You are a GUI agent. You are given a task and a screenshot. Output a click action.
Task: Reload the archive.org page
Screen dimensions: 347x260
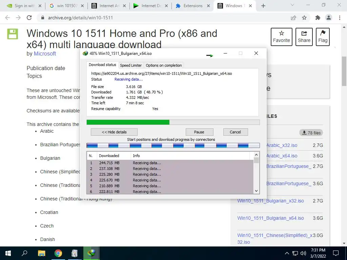(x=29, y=18)
